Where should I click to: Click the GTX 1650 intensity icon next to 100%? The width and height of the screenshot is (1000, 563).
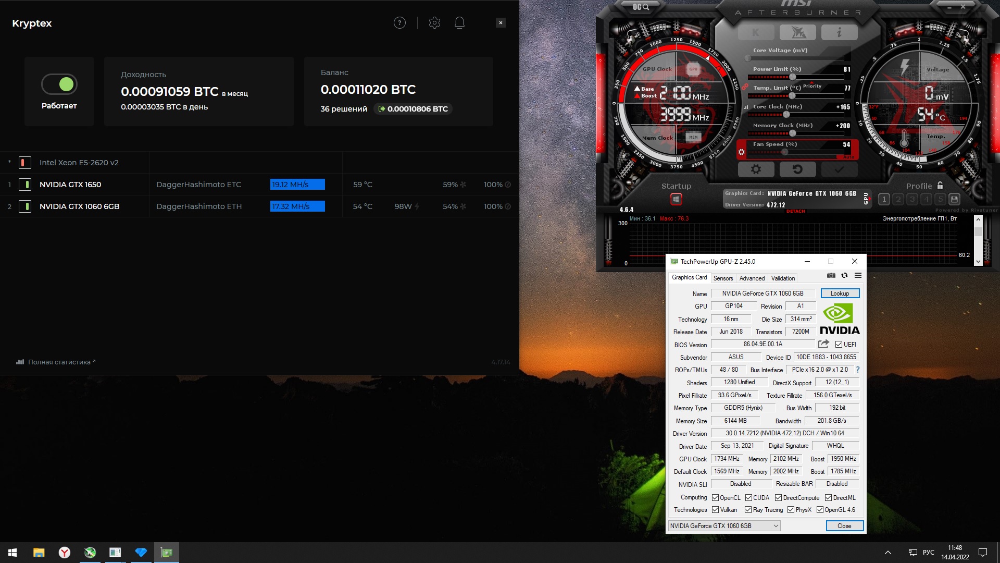click(508, 185)
